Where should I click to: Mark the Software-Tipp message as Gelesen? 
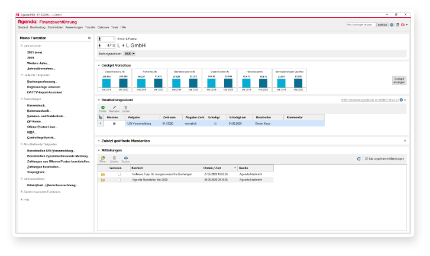[119, 174]
